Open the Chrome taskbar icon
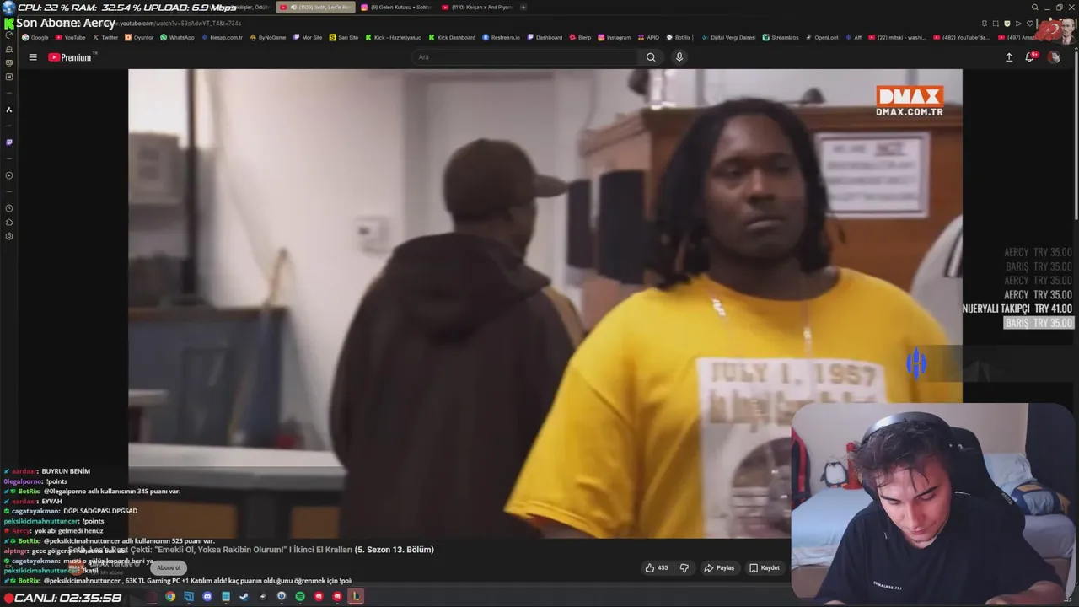Screen dimensions: 1079x607 (170, 597)
